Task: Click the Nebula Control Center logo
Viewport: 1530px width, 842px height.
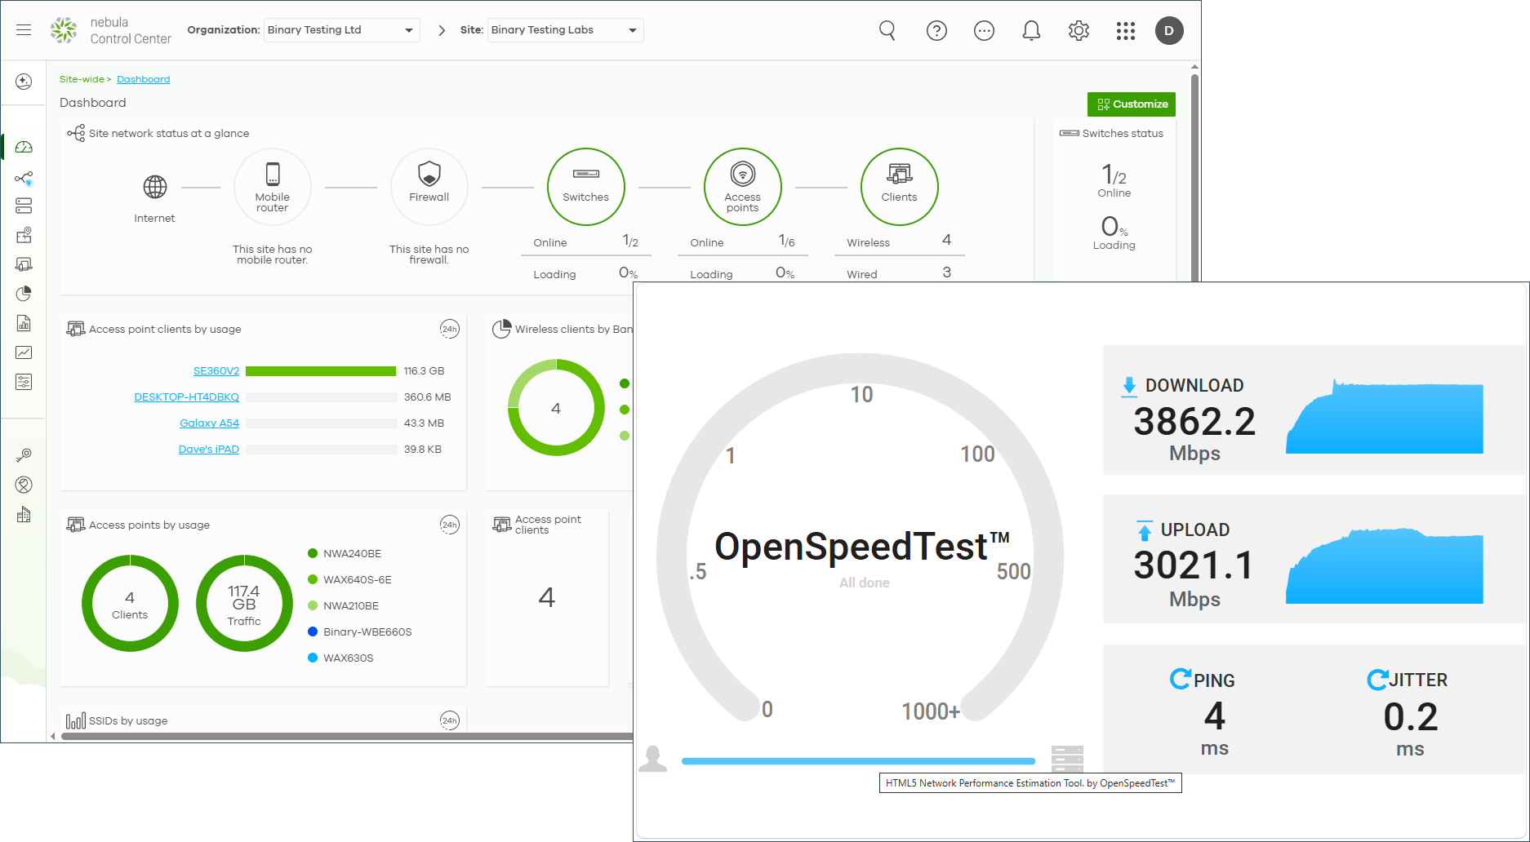Action: (110, 30)
